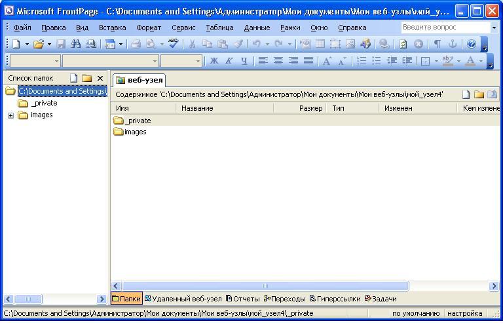
Task: Click the Refresh page icon
Action: (x=403, y=44)
